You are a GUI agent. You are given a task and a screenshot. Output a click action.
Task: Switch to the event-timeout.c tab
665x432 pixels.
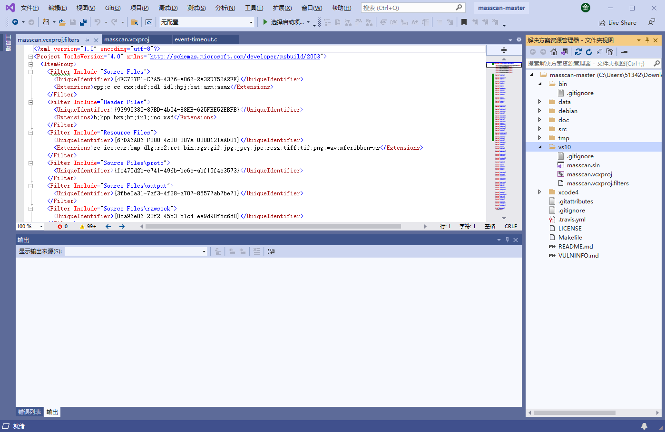tap(205, 39)
